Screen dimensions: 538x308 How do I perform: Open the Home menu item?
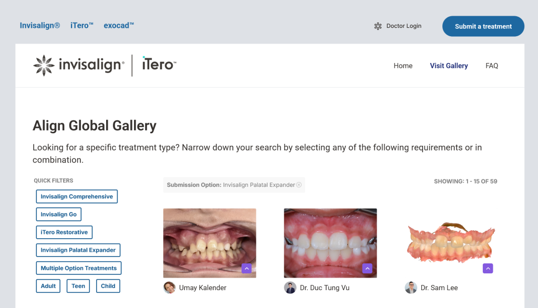click(x=403, y=66)
